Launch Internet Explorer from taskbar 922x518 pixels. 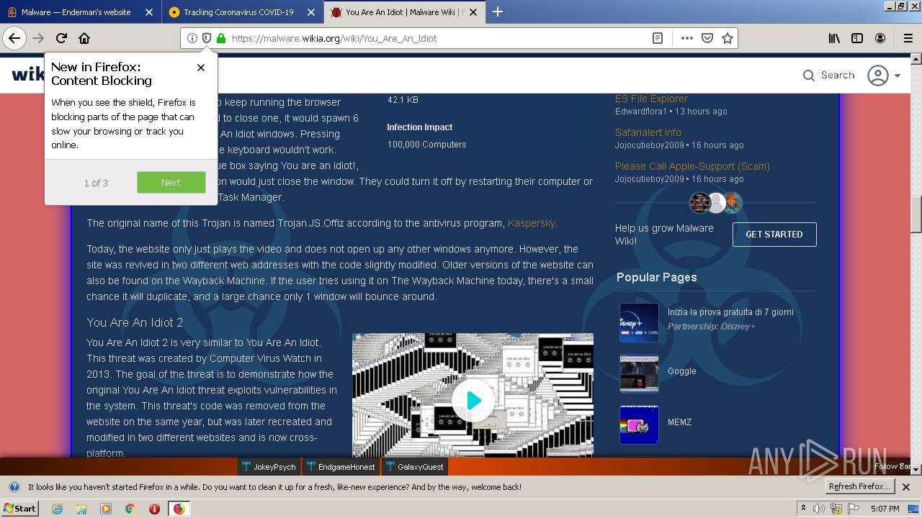click(58, 509)
